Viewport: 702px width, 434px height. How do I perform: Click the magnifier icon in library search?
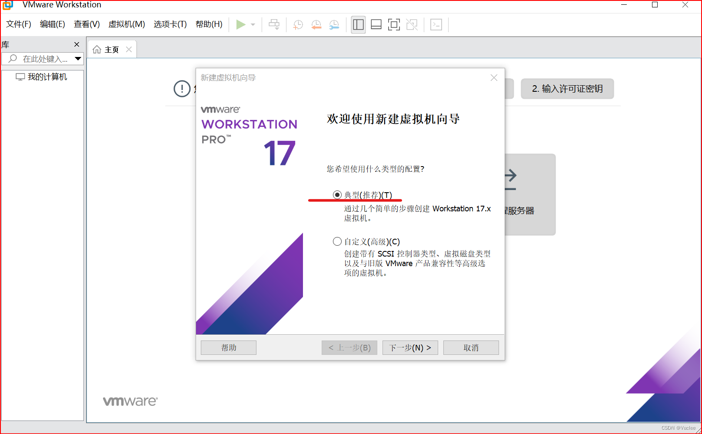click(x=13, y=59)
